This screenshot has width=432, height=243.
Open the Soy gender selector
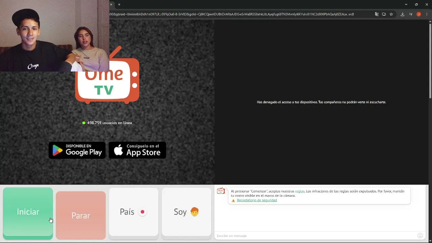coord(186,212)
